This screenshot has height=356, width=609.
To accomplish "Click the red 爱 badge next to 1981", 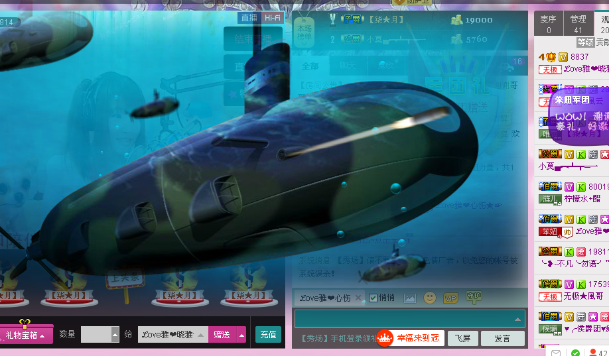I will click(x=580, y=252).
